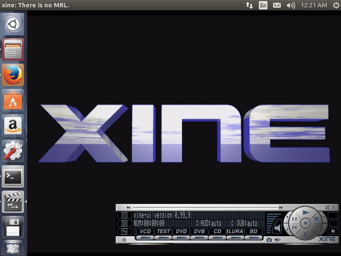Load the VCD autoplay source
Image resolution: width=341 pixels, height=256 pixels.
pyautogui.click(x=145, y=231)
